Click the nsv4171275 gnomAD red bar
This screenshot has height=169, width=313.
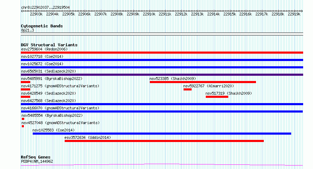coord(26,89)
